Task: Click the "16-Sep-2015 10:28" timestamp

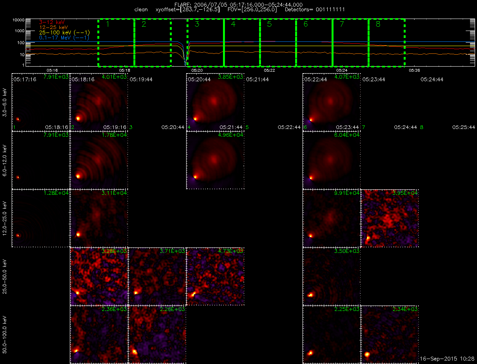Action: [x=448, y=359]
